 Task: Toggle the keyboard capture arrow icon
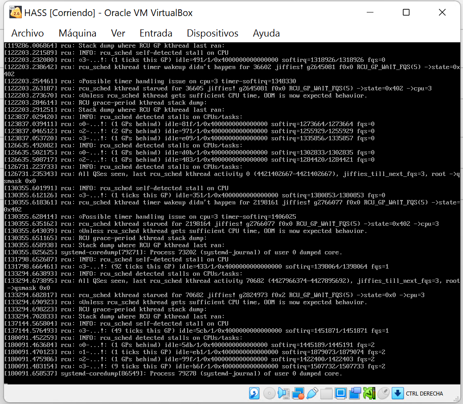397,393
